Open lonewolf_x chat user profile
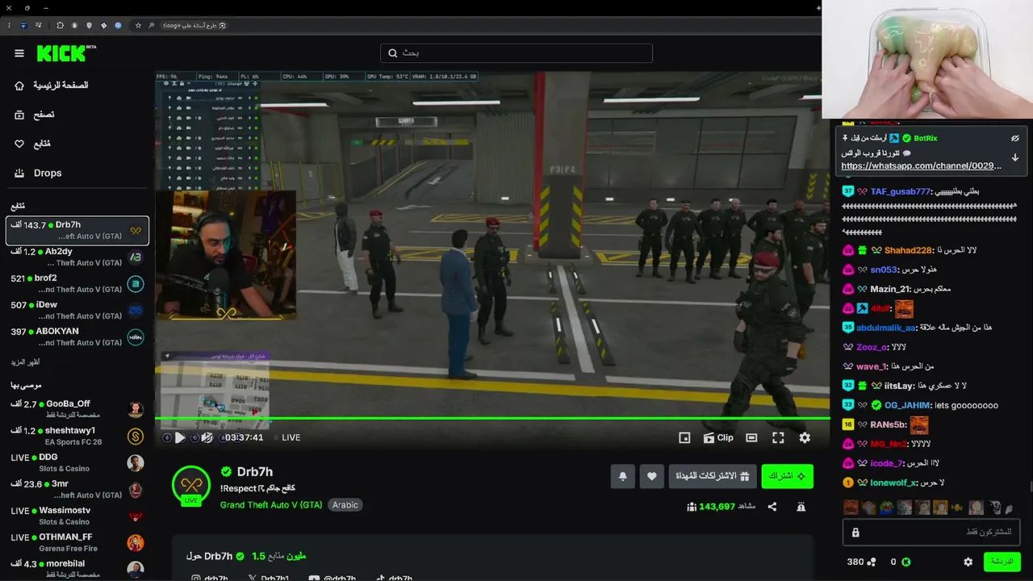The width and height of the screenshot is (1033, 581). pyautogui.click(x=893, y=483)
